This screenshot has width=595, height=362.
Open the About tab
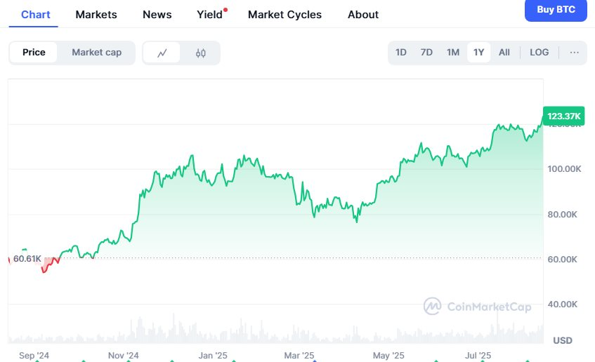click(363, 15)
